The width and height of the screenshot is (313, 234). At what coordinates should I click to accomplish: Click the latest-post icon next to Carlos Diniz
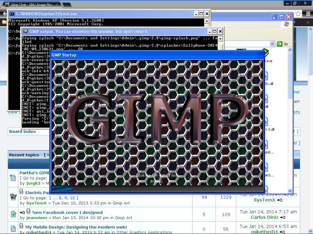(x=283, y=217)
